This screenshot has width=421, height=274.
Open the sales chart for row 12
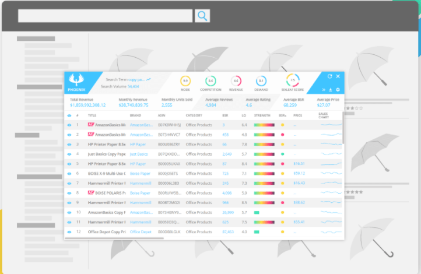[x=331, y=232]
